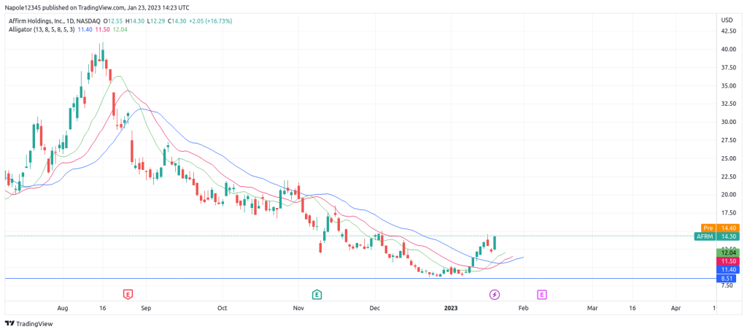Image resolution: width=747 pixels, height=332 pixels.
Task: Click the TradingView logo at bottom left
Action: pyautogui.click(x=29, y=323)
